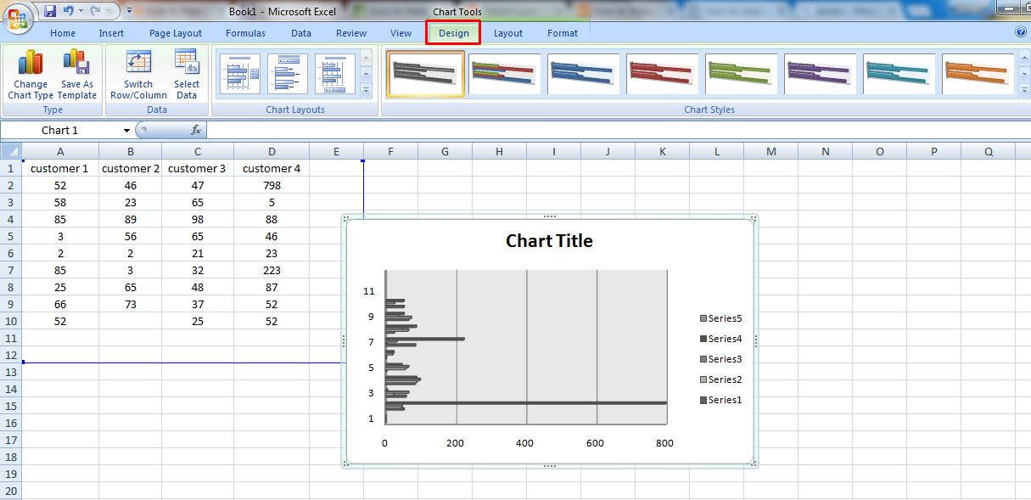The width and height of the screenshot is (1031, 500).
Task: Redo the action in the Quick Access Toolbar
Action: click(x=96, y=12)
